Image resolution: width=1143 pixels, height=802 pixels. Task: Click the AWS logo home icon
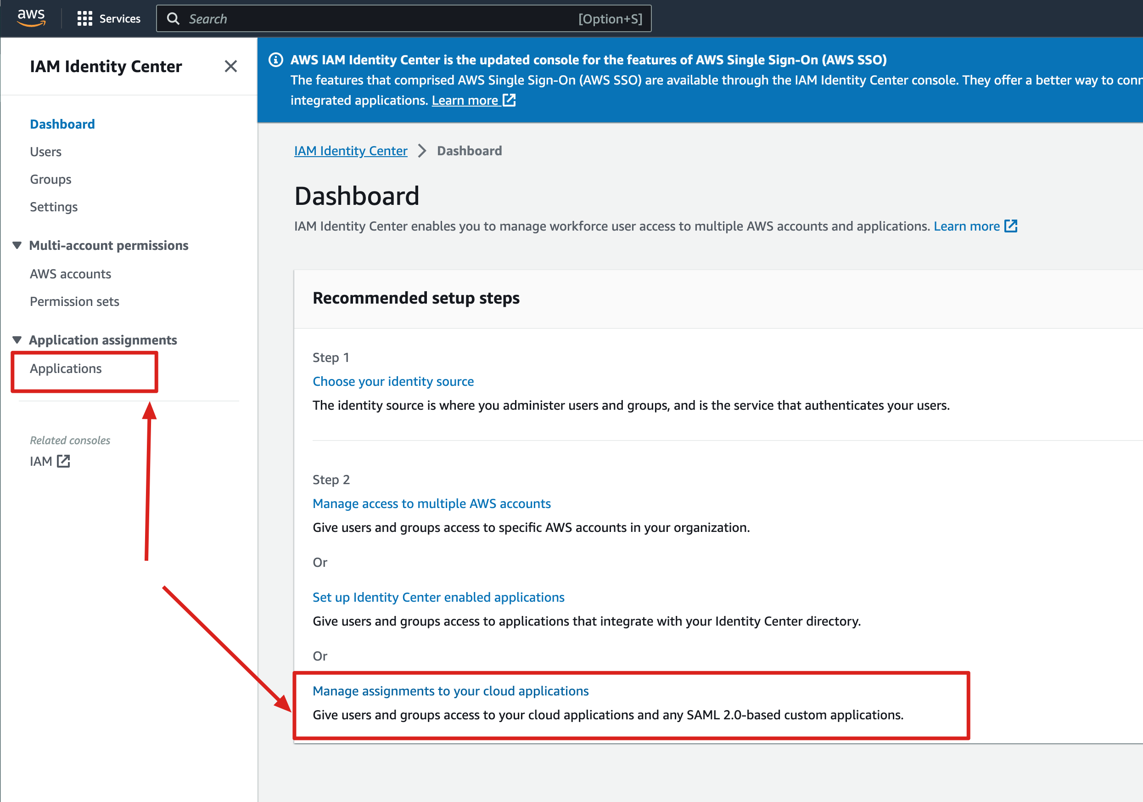(31, 18)
